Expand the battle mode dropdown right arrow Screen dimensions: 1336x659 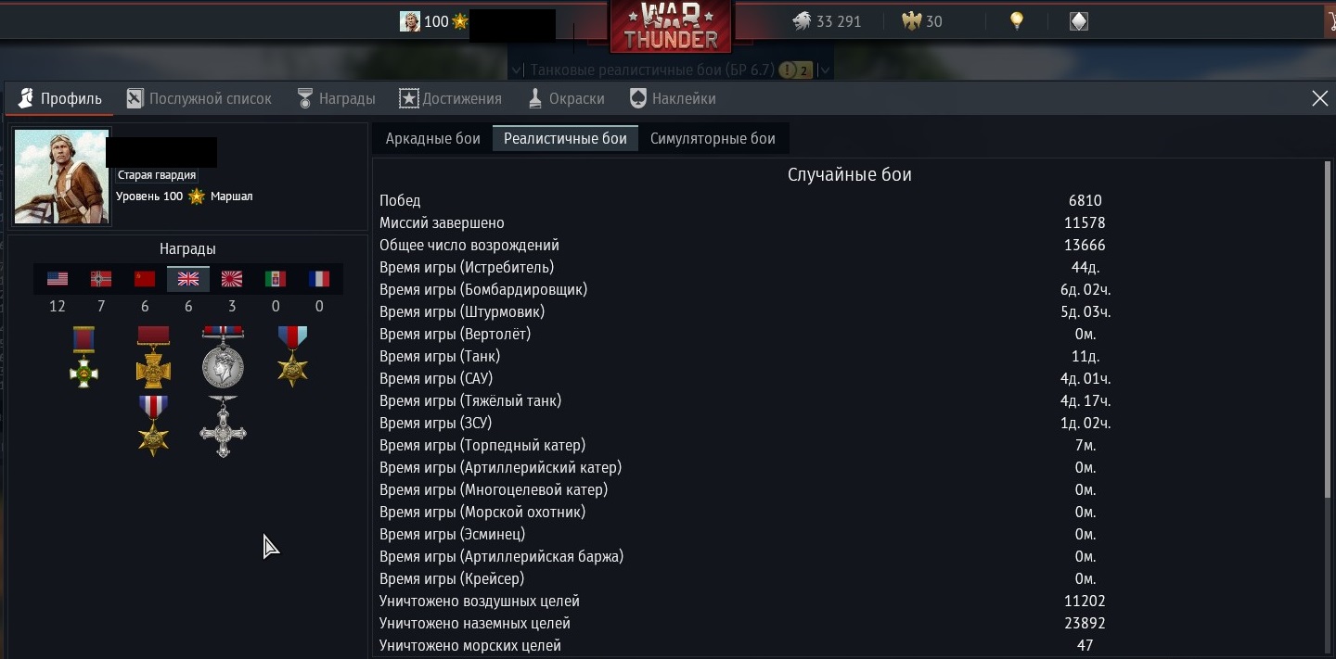[x=824, y=70]
